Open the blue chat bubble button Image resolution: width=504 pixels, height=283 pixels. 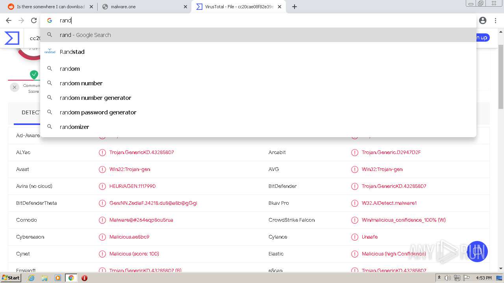point(477,252)
